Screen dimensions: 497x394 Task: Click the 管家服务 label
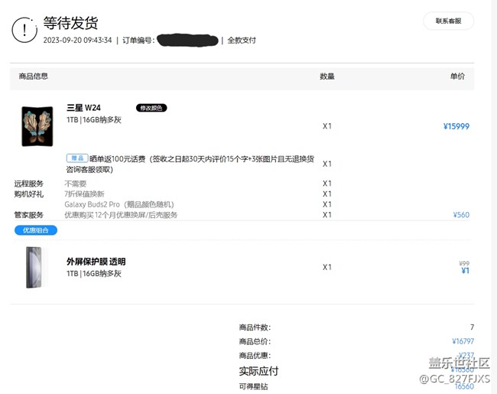(29, 215)
